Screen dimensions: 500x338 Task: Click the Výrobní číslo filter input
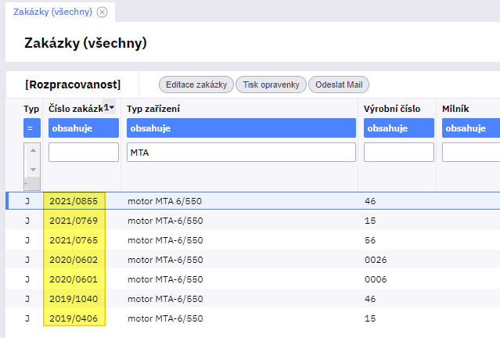(398, 152)
